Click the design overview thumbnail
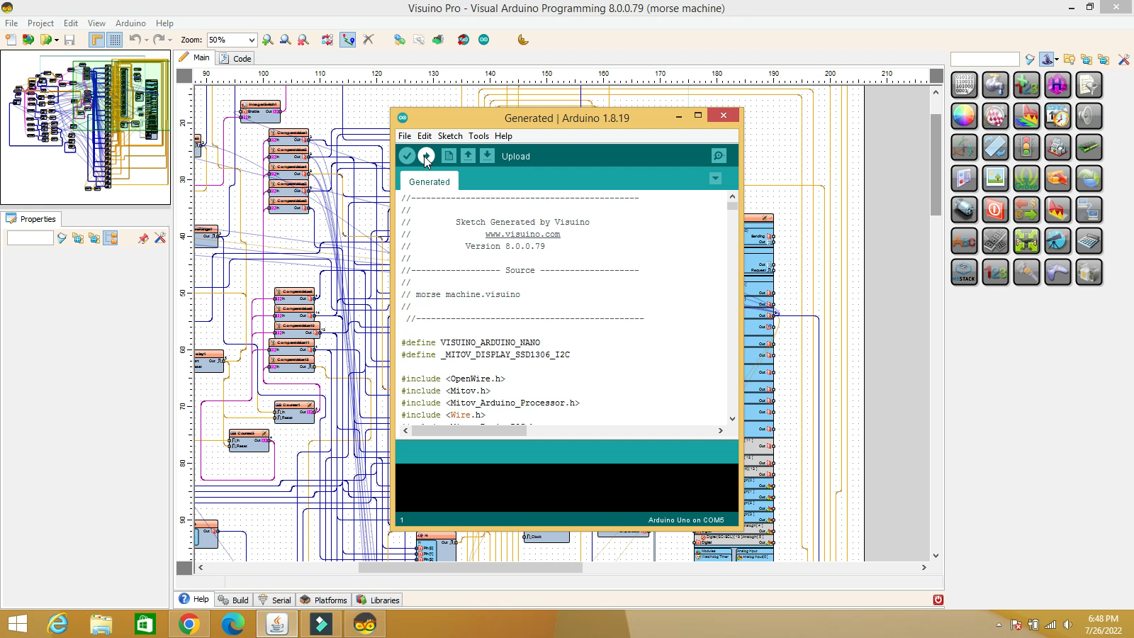 [86, 128]
